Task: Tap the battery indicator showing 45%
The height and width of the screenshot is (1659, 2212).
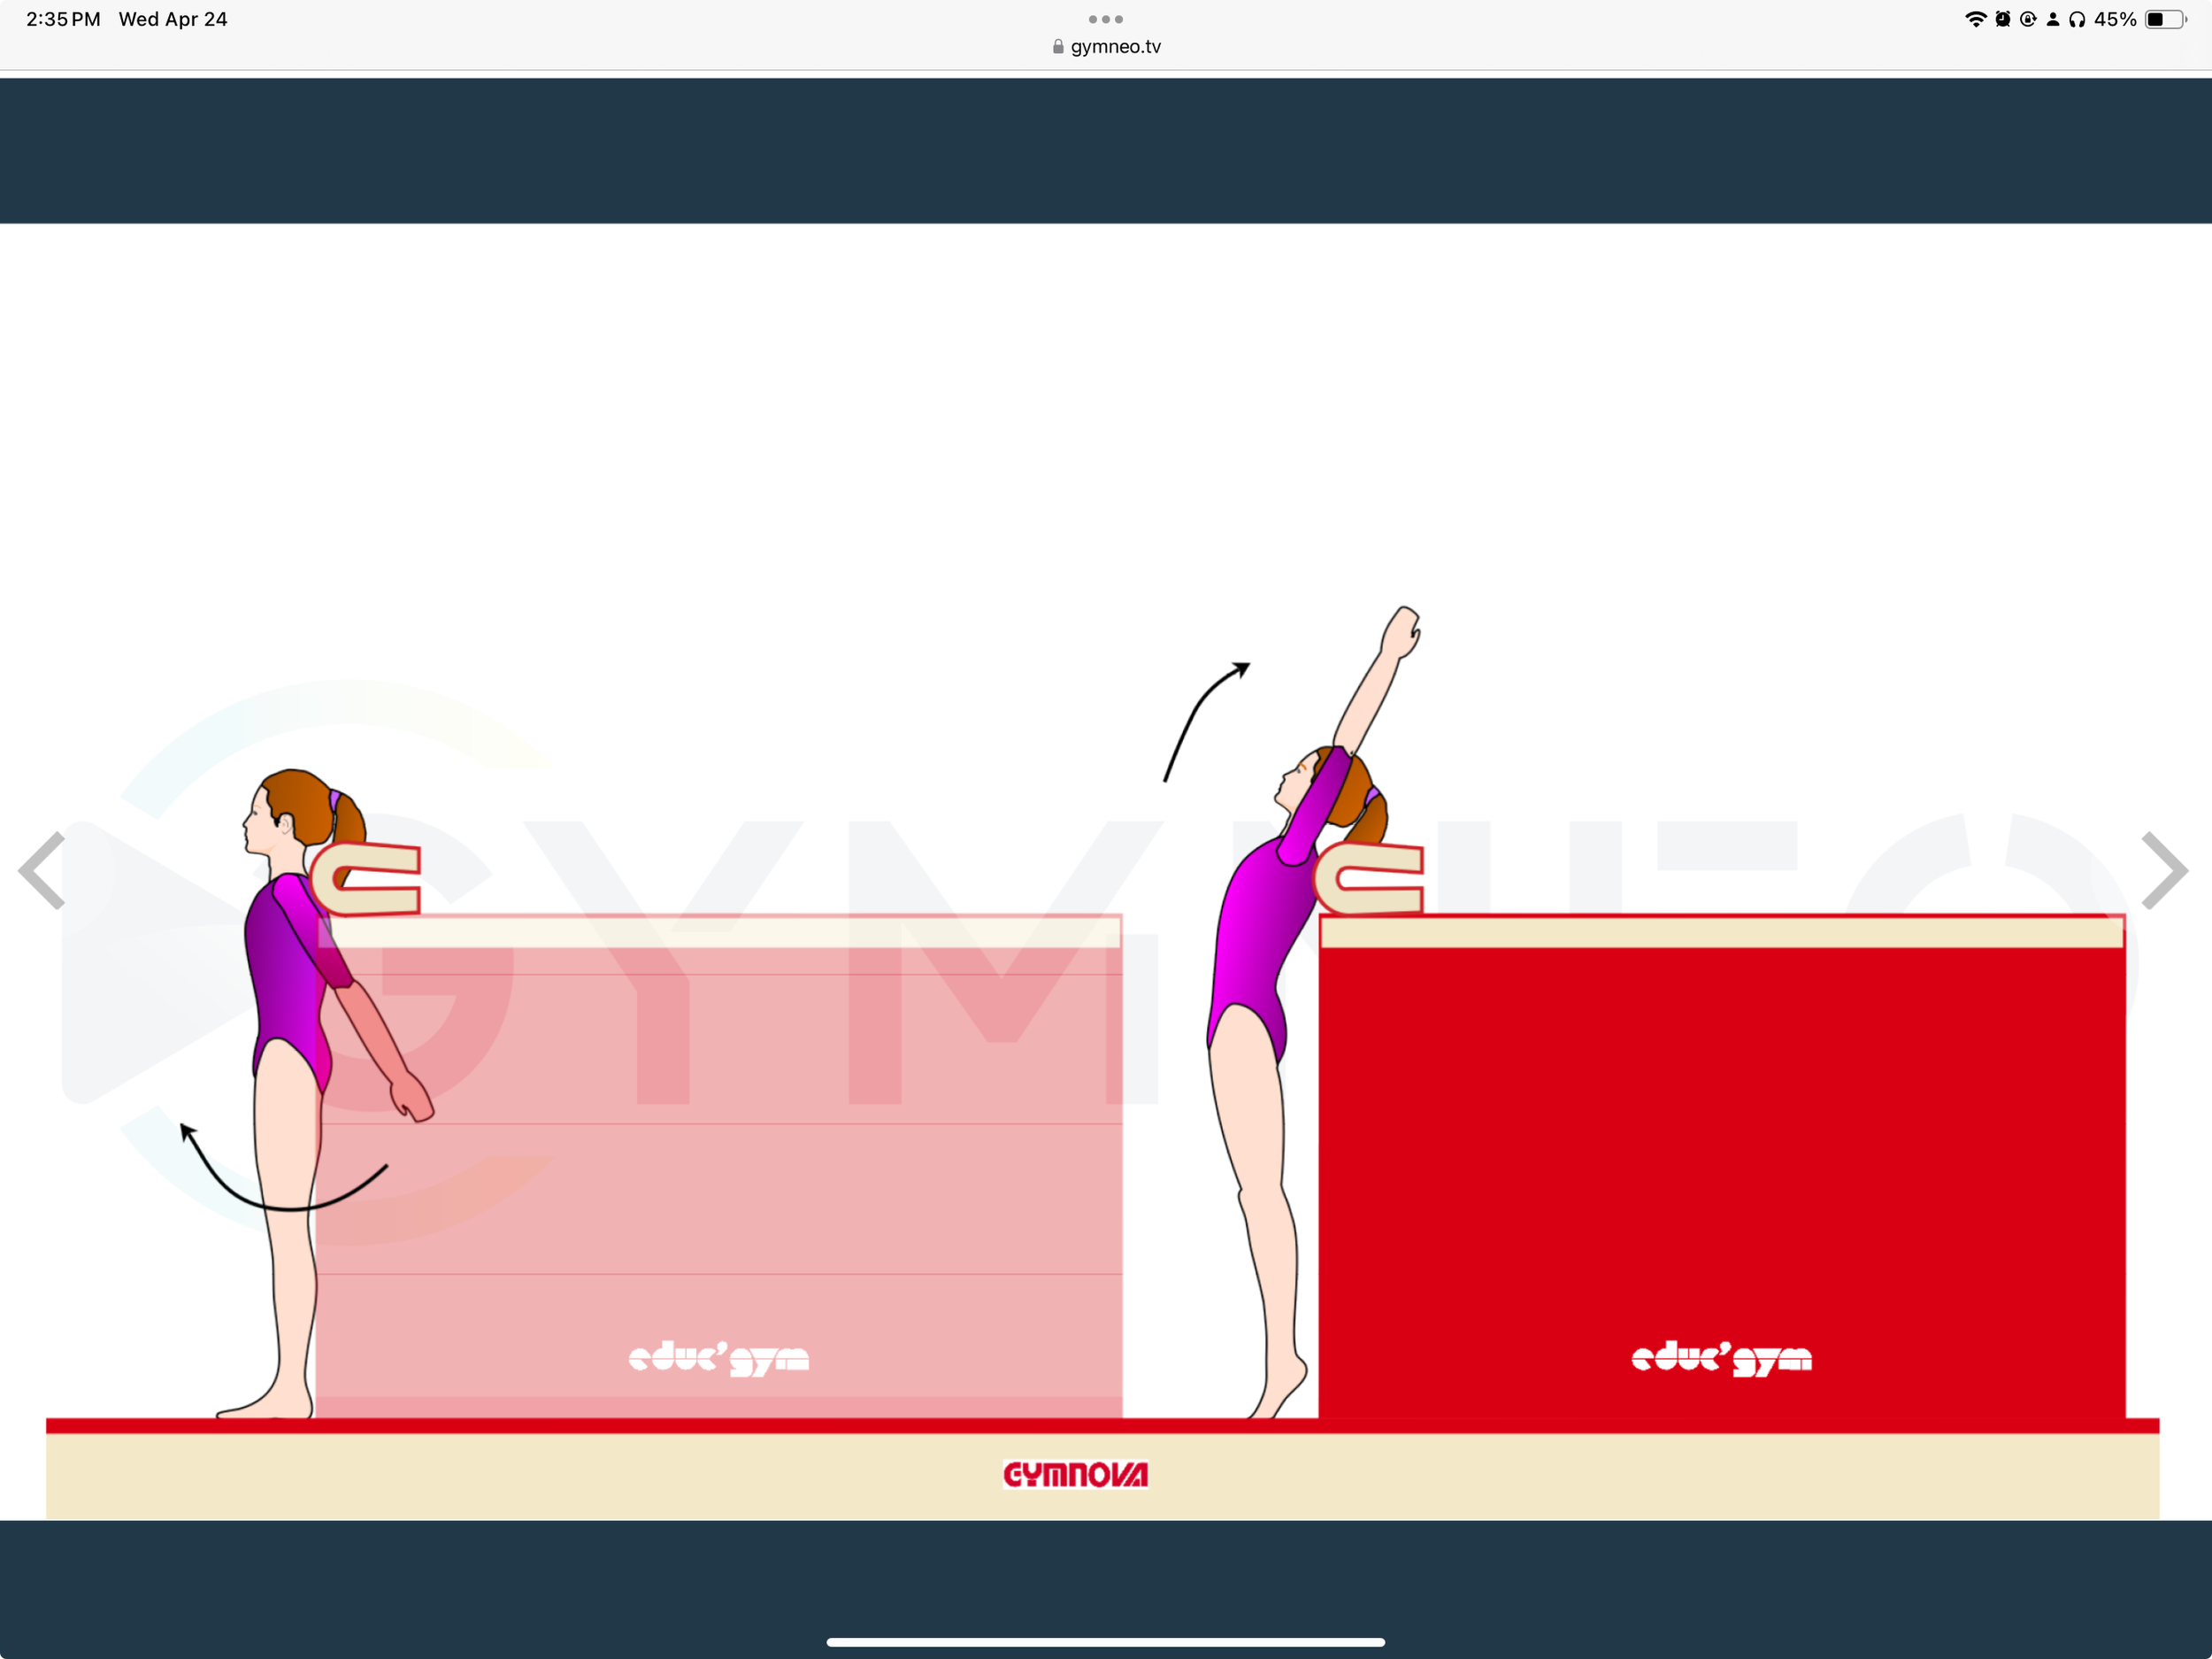Action: [2166, 18]
